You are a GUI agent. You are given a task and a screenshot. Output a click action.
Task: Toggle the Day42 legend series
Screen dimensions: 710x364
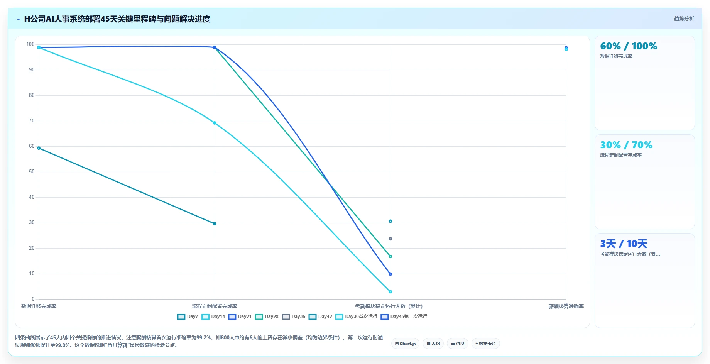(x=320, y=317)
